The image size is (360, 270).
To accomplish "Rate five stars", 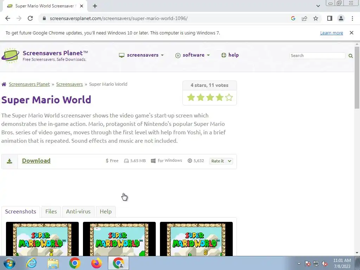I will (229, 97).
